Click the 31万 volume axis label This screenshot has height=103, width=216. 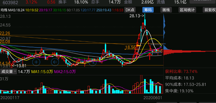[4, 79]
